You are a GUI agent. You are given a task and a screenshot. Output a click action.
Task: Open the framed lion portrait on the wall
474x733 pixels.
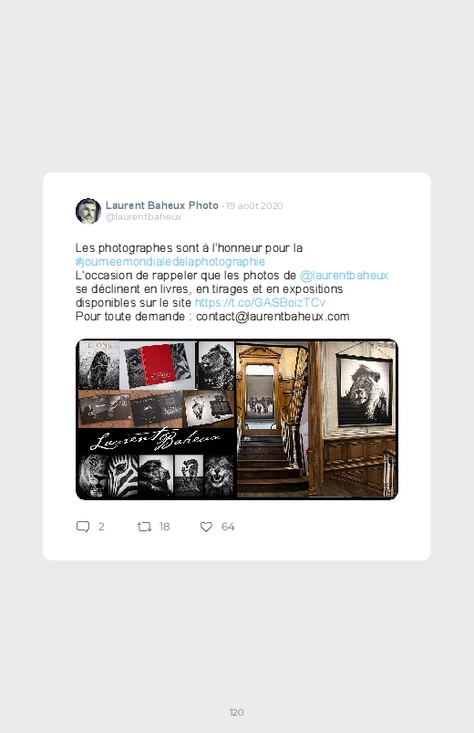365,391
